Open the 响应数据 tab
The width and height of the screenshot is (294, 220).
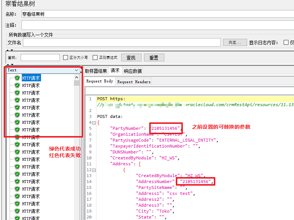[x=133, y=71]
